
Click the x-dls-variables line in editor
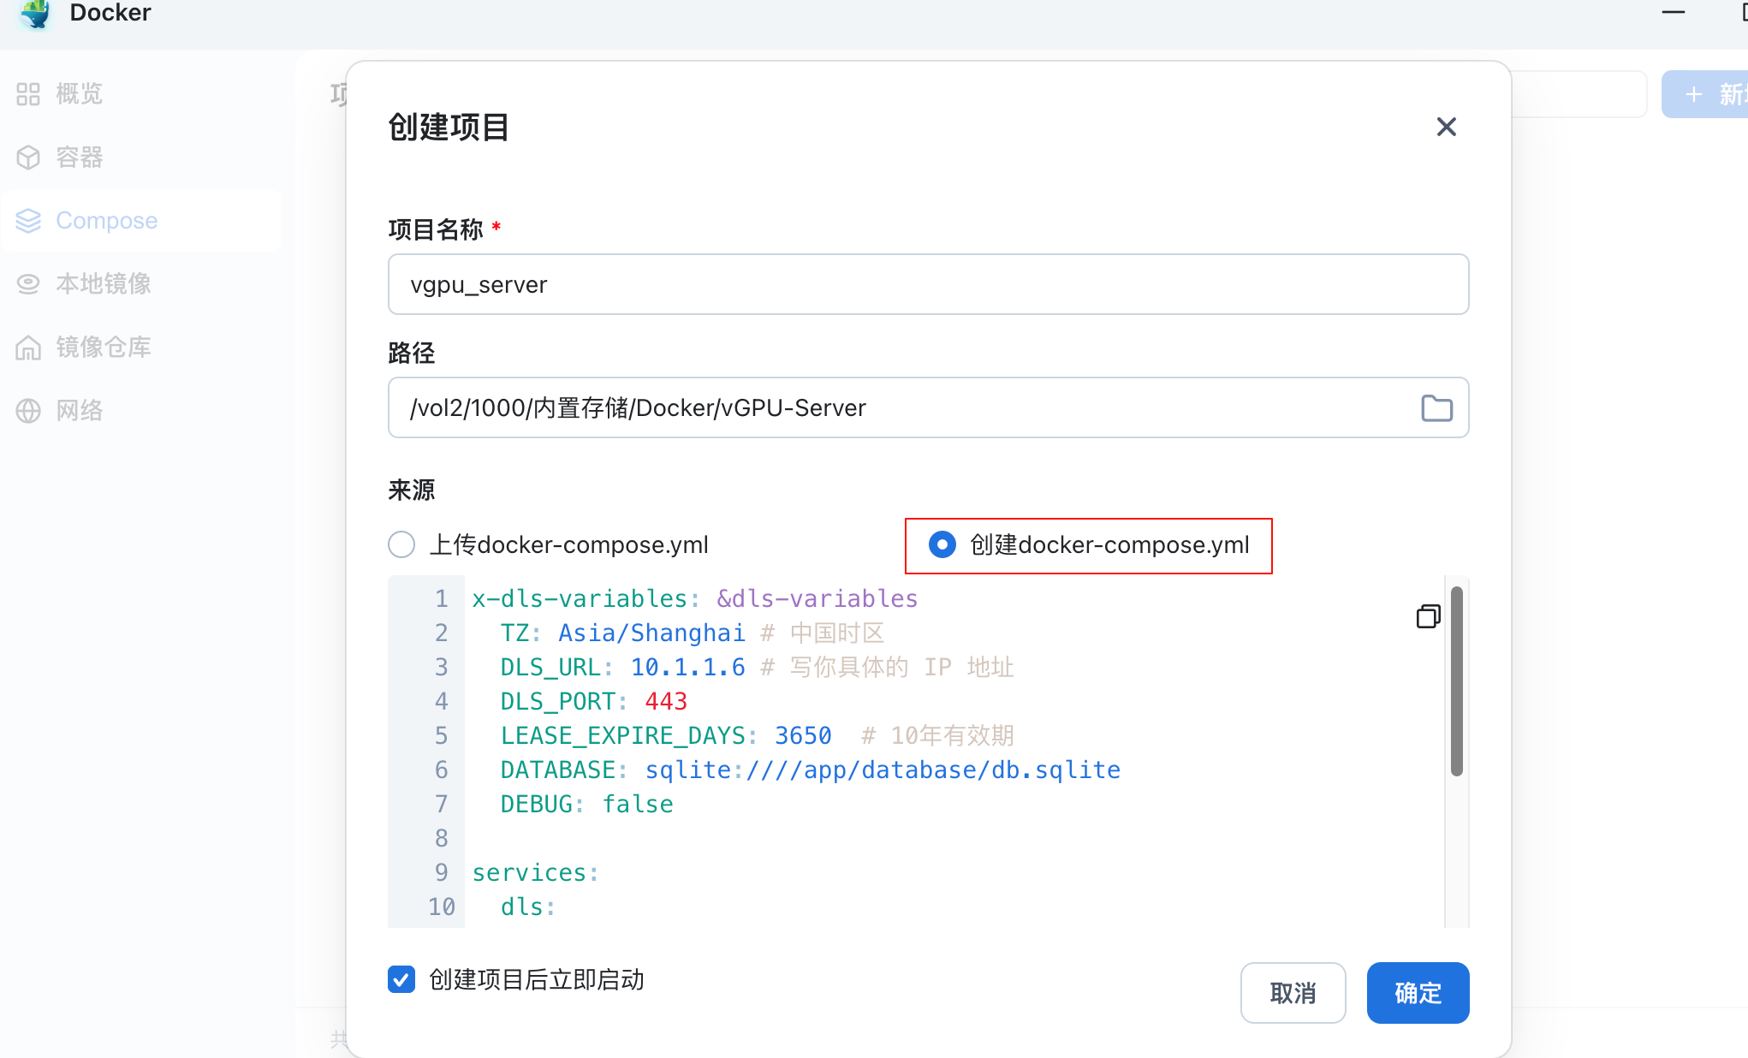(x=695, y=598)
